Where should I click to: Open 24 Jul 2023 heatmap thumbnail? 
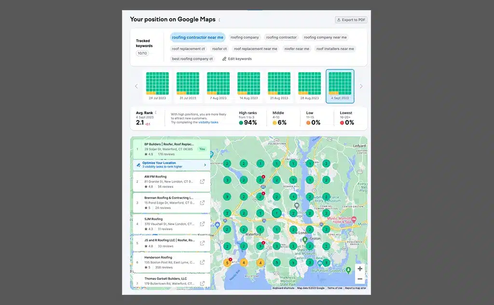pyautogui.click(x=157, y=86)
